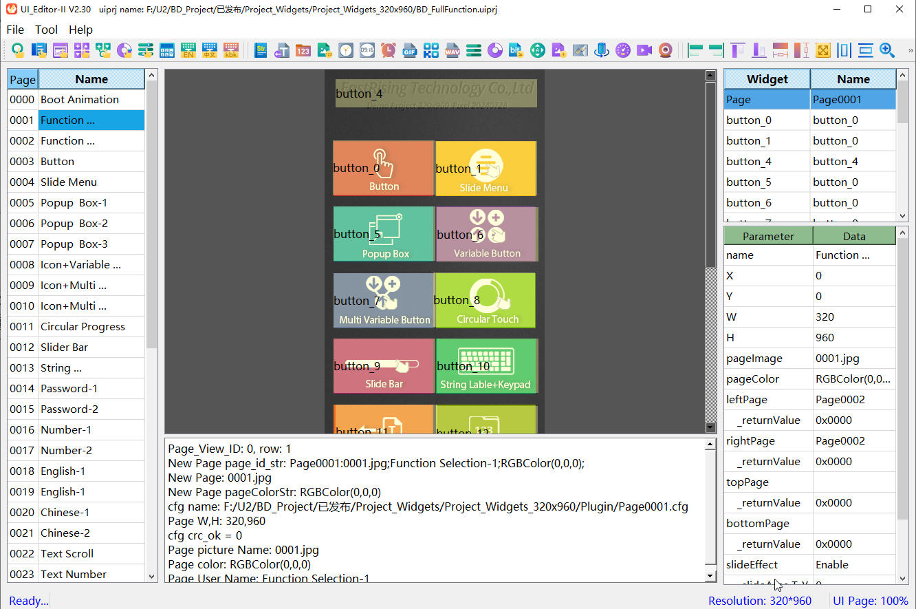Select page 0014 Password-1
Image resolution: width=916 pixels, height=609 pixels.
point(76,388)
